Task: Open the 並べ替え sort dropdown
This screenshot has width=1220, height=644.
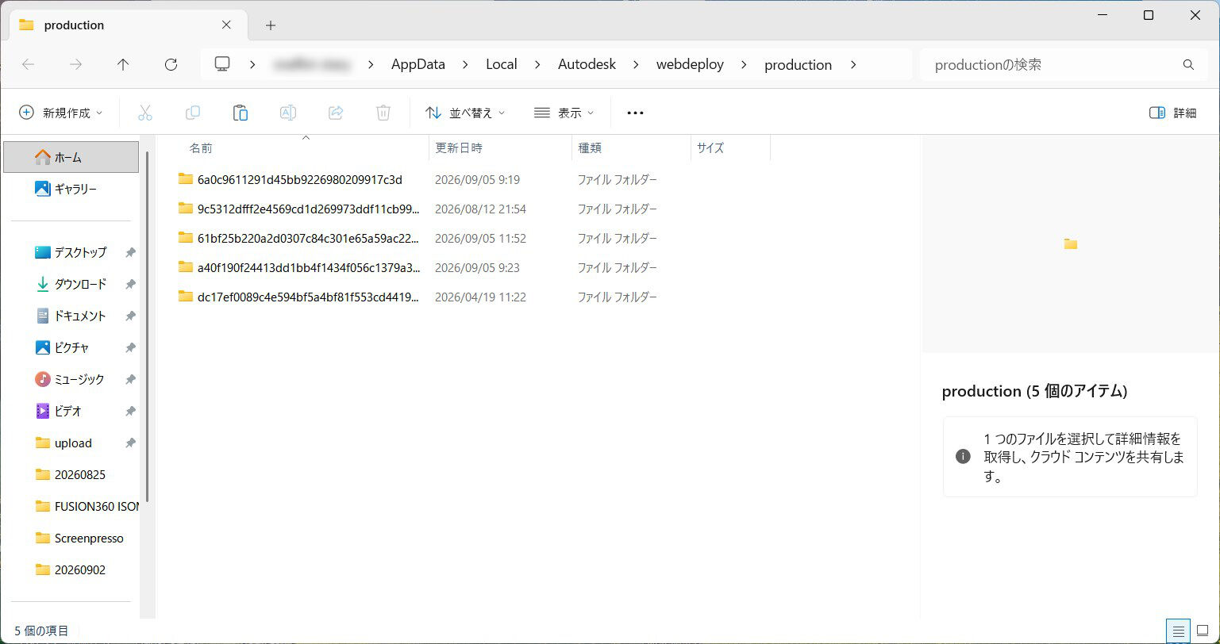Action: pos(465,113)
